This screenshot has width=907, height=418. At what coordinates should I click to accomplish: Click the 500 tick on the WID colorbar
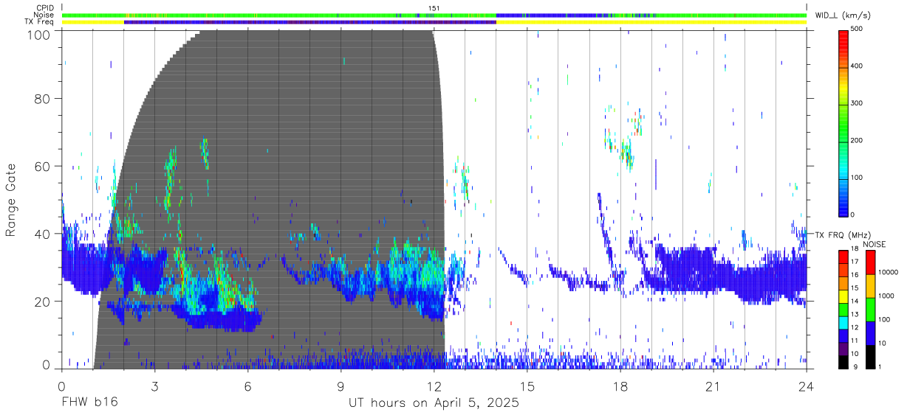[x=858, y=28]
